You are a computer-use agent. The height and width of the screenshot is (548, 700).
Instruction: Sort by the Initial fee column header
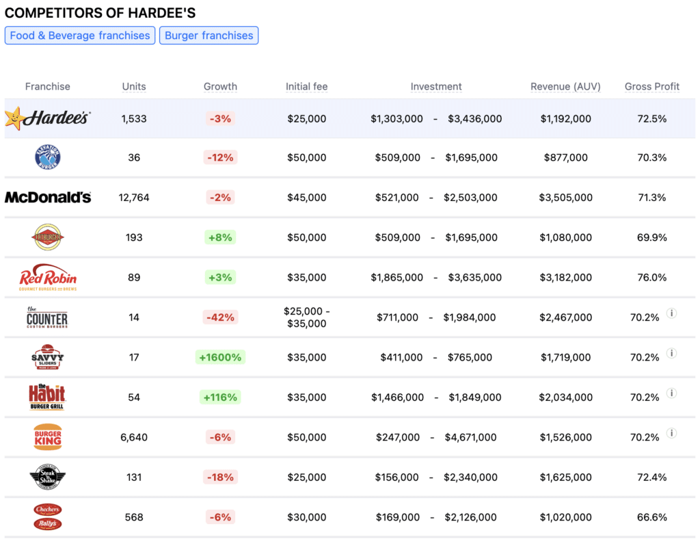click(307, 86)
